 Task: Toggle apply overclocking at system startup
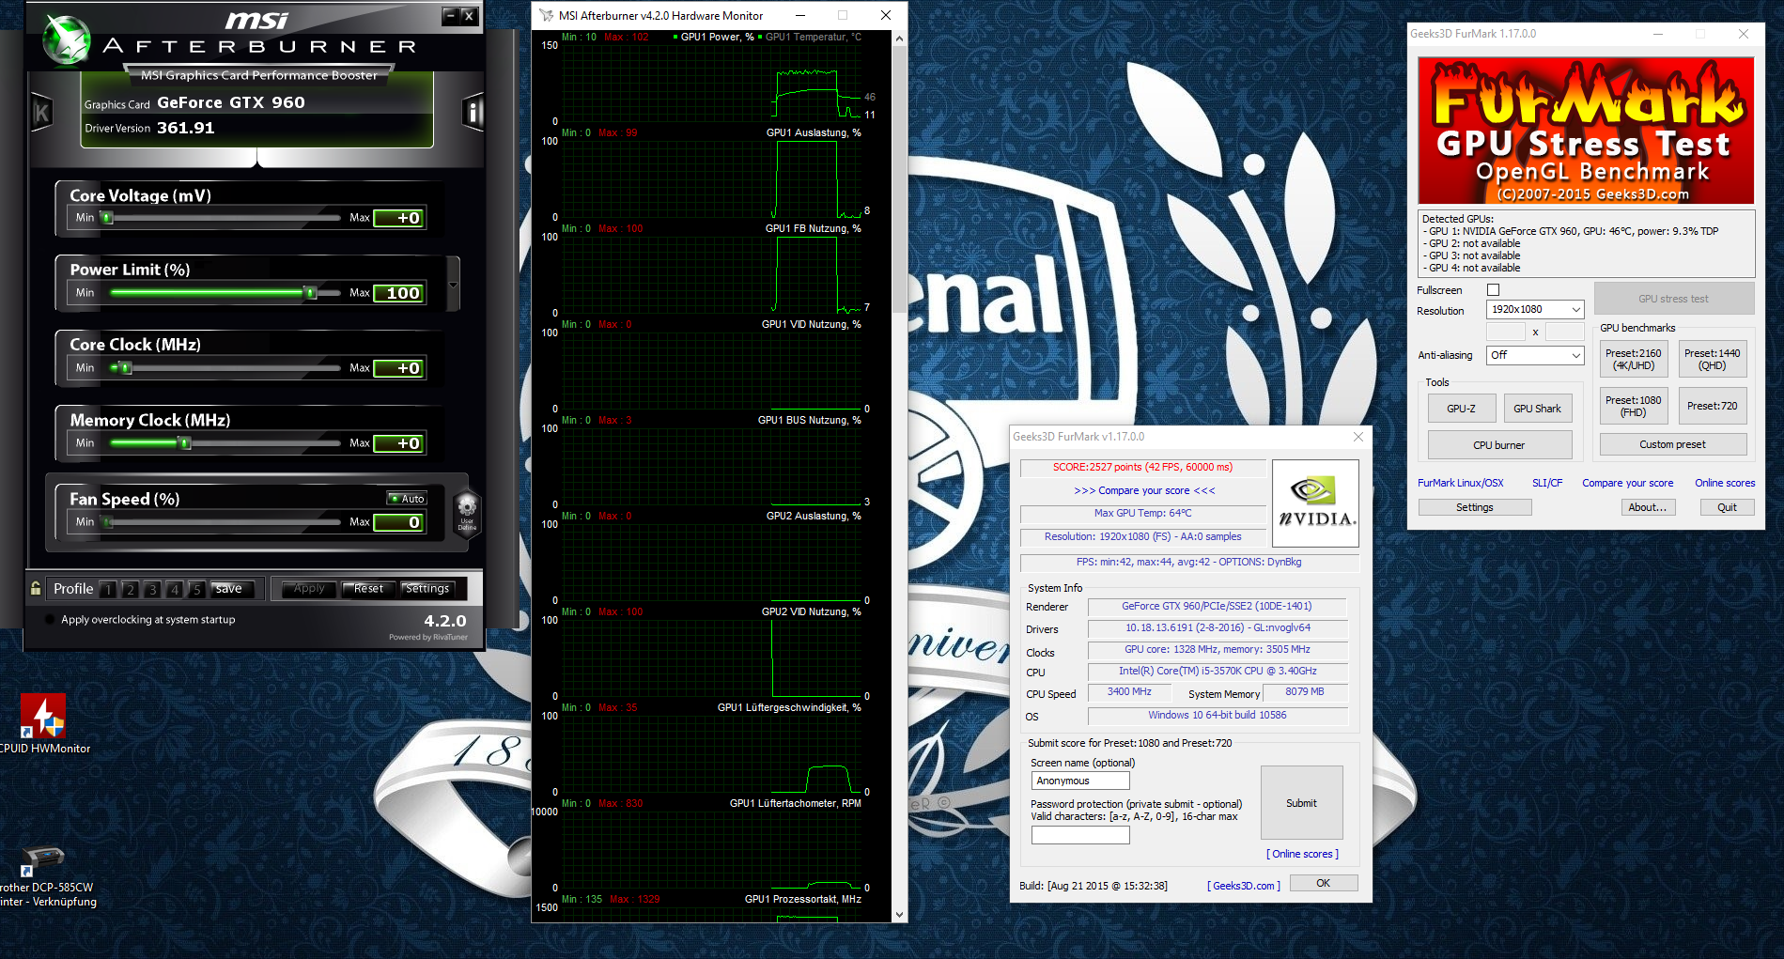(x=49, y=620)
